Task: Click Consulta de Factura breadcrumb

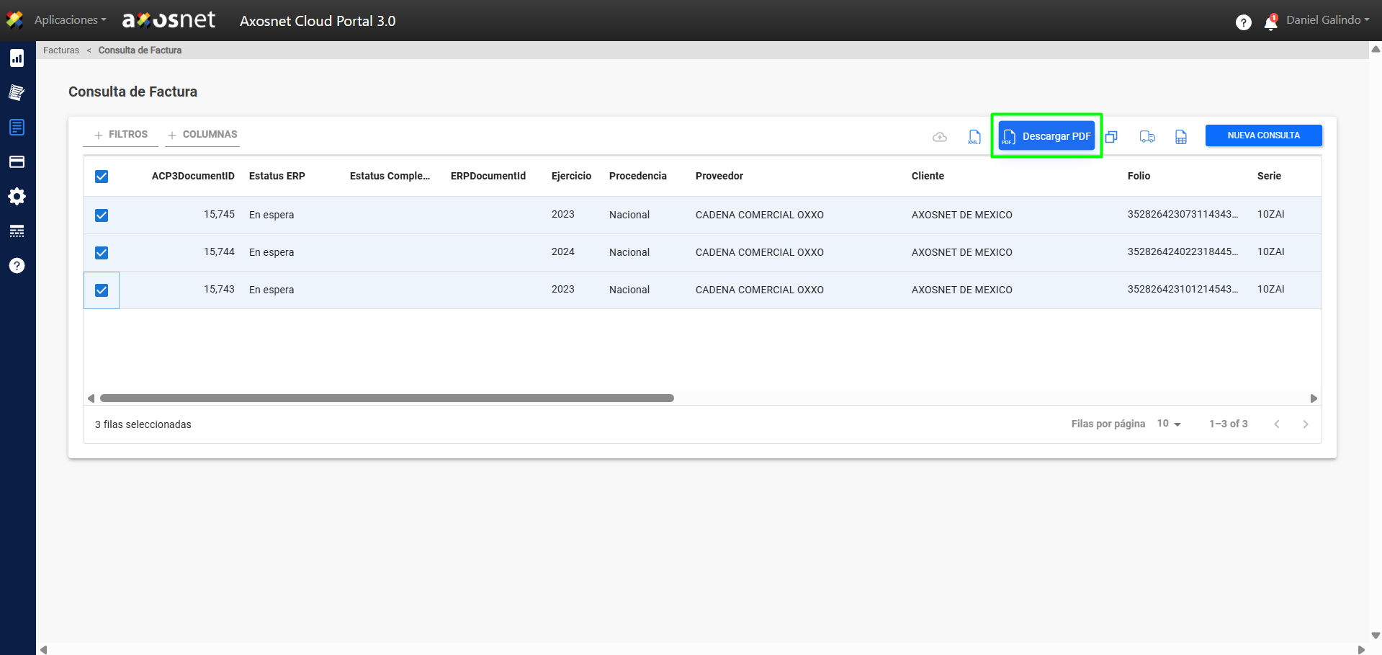Action: (x=140, y=50)
